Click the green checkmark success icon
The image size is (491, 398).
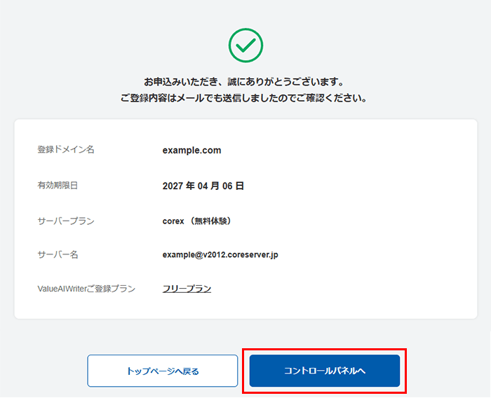pos(245,46)
